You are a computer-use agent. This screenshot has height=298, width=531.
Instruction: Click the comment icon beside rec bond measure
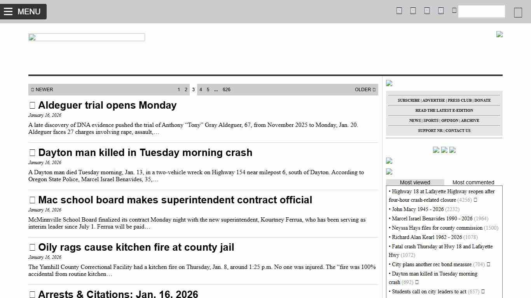click(488, 264)
